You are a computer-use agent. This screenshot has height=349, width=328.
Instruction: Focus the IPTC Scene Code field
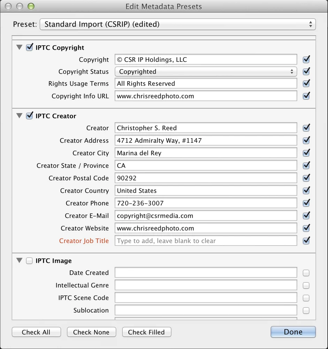pos(206,298)
